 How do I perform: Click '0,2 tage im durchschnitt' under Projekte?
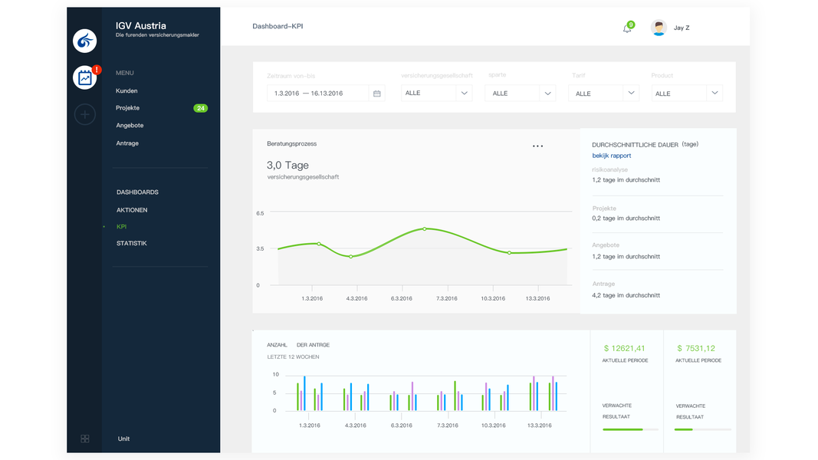click(626, 219)
